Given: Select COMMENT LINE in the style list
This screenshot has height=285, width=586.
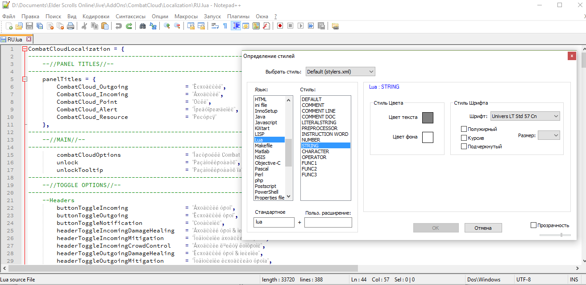Looking at the screenshot, I should pos(319,111).
